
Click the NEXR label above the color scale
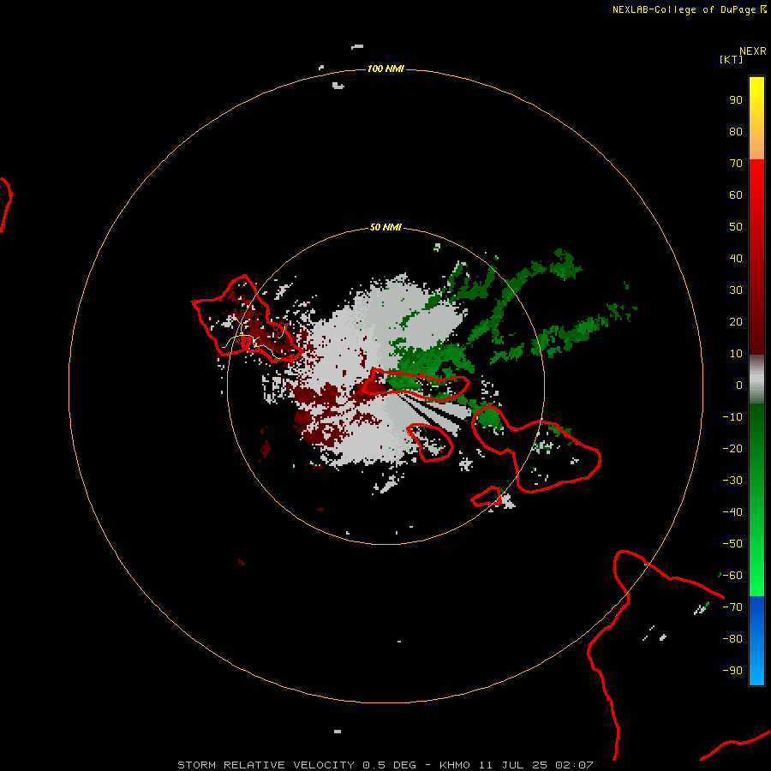753,51
